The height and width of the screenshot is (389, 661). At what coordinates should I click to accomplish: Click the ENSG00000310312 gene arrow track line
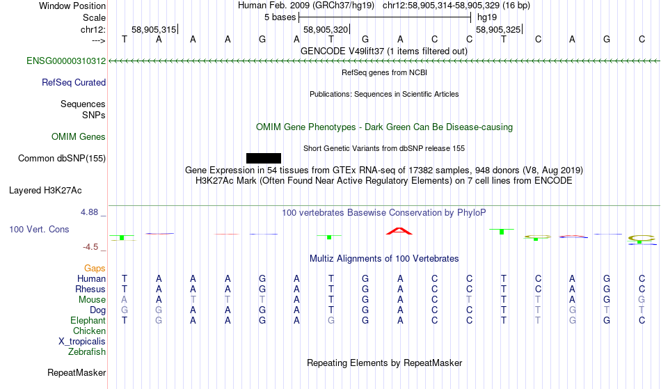tap(385, 61)
